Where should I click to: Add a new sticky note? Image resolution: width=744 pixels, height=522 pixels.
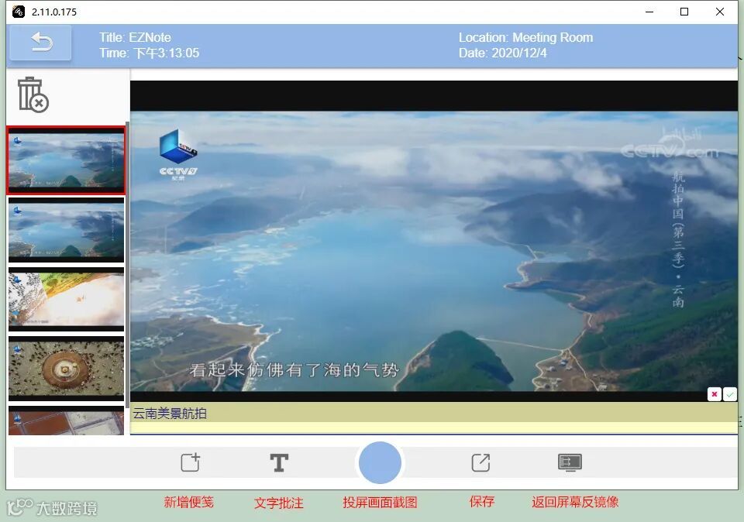(191, 462)
